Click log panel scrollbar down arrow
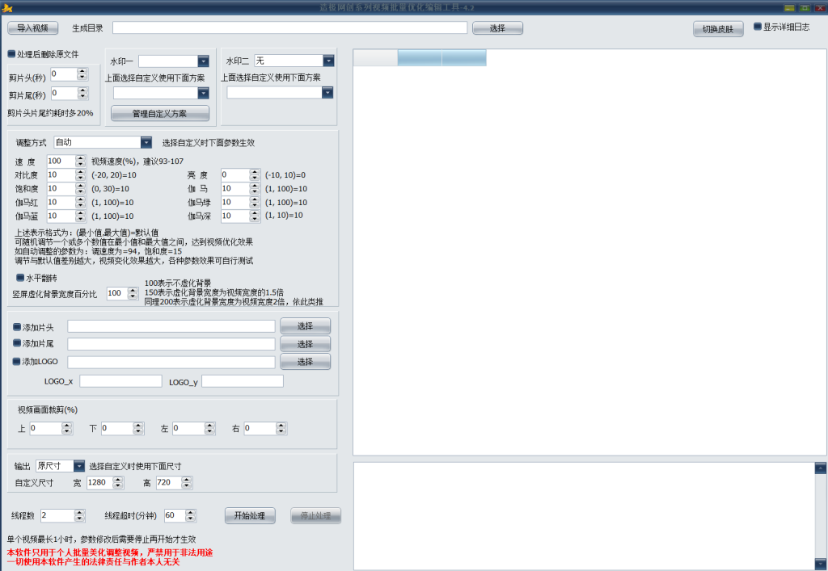The width and height of the screenshot is (828, 571). pos(821,563)
